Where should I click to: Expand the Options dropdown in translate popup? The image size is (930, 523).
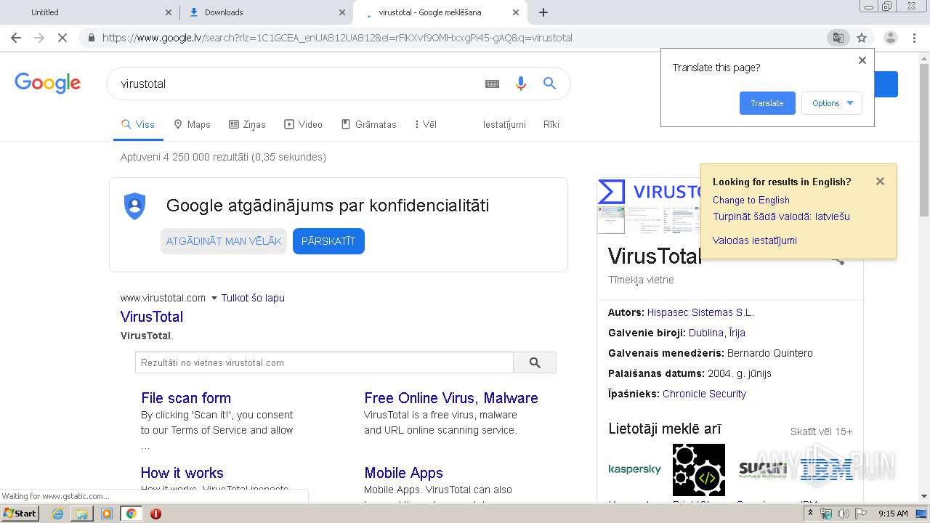tap(832, 103)
